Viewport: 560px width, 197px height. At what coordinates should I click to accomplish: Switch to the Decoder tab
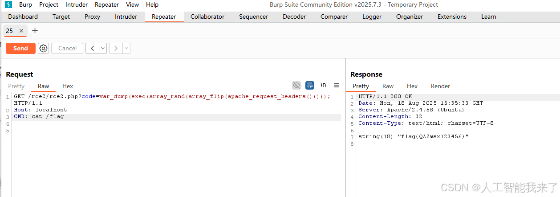294,16
